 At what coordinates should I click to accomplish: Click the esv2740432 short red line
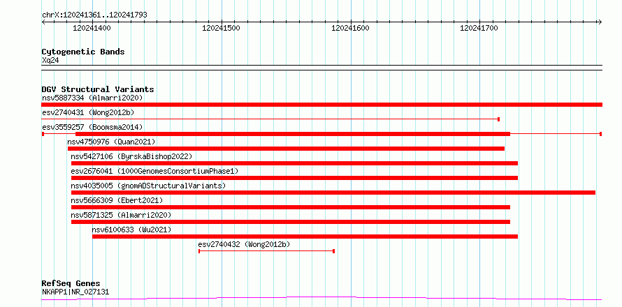tap(266, 251)
